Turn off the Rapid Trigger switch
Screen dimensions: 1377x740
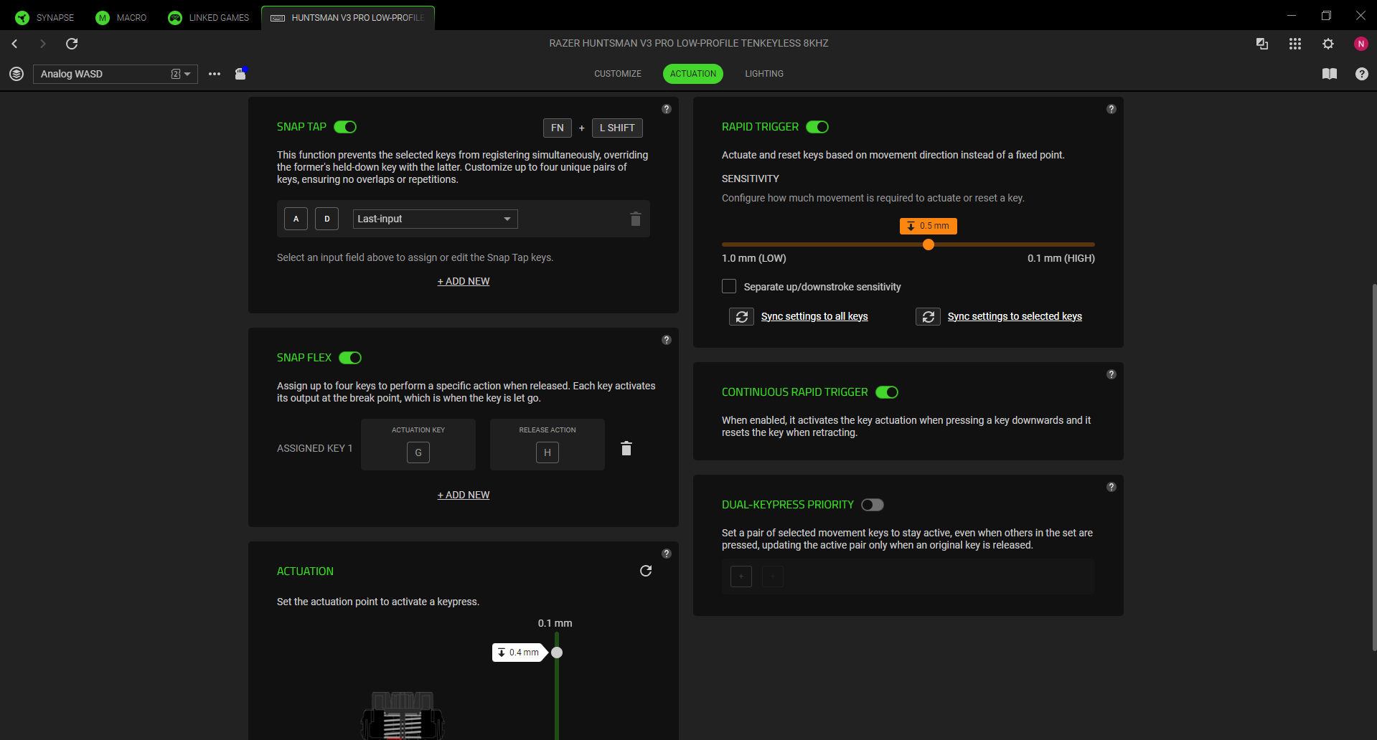tap(817, 127)
